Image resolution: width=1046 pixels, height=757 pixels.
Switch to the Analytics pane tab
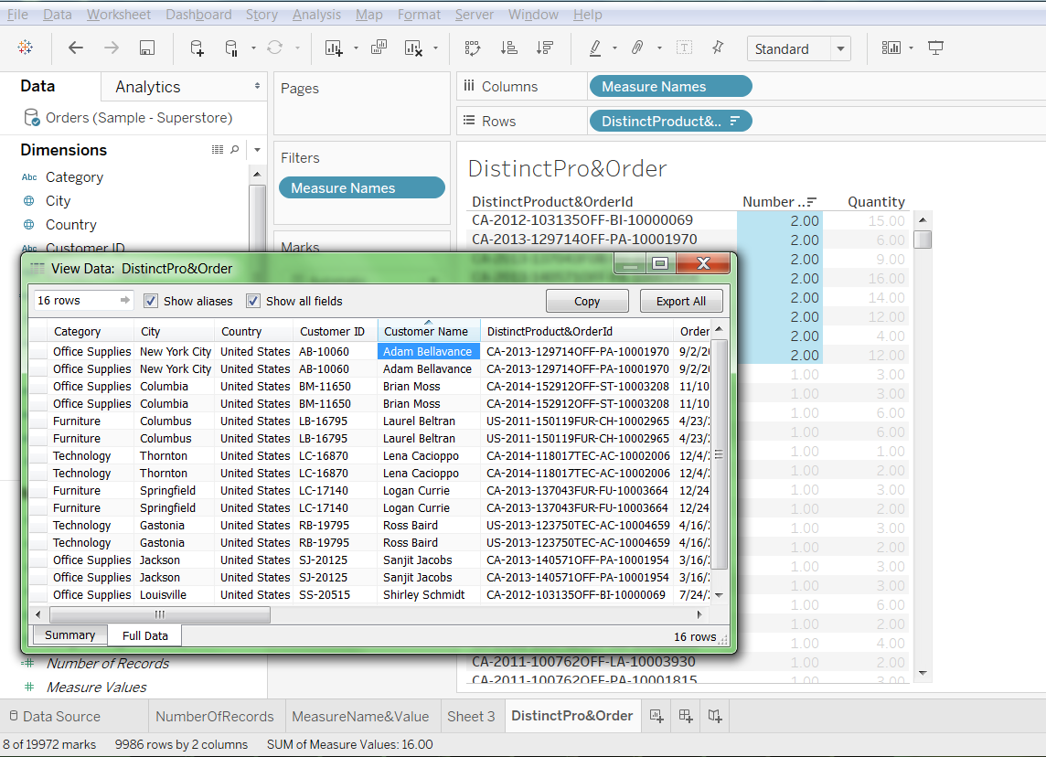tap(147, 87)
